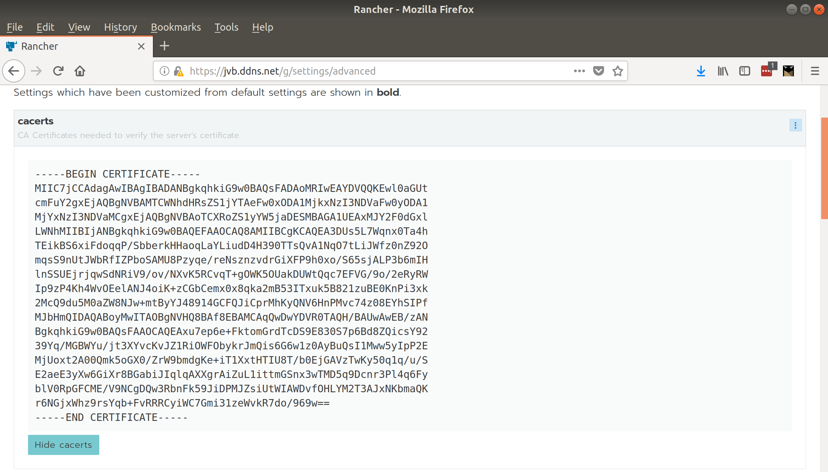
Task: Click the red extension icon with badge
Action: pos(767,71)
